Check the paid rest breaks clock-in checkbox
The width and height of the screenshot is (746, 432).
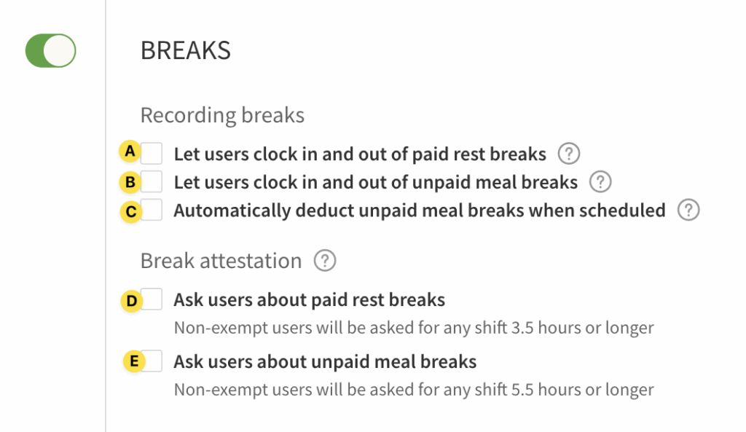(152, 154)
